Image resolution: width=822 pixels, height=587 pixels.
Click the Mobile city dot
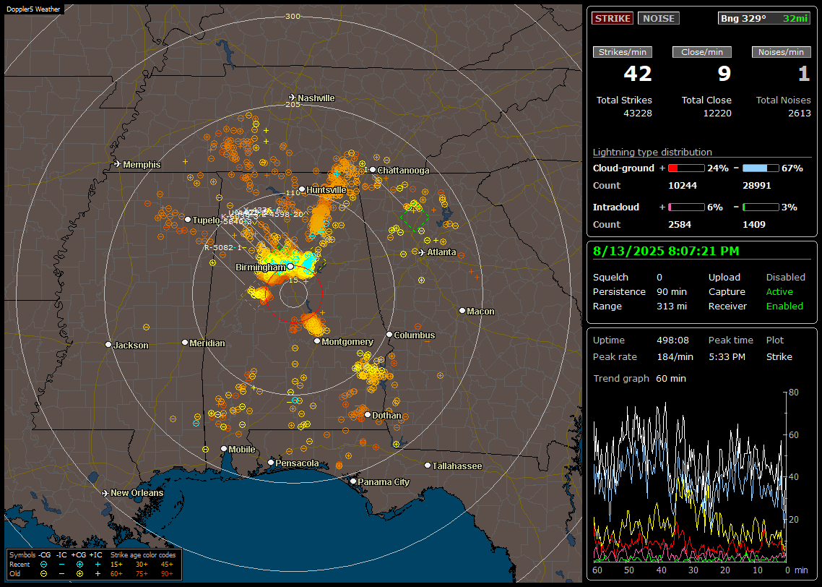[224, 448]
